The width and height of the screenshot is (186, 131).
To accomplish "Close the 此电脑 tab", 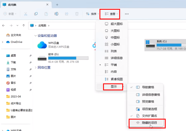I will pos(47,5).
